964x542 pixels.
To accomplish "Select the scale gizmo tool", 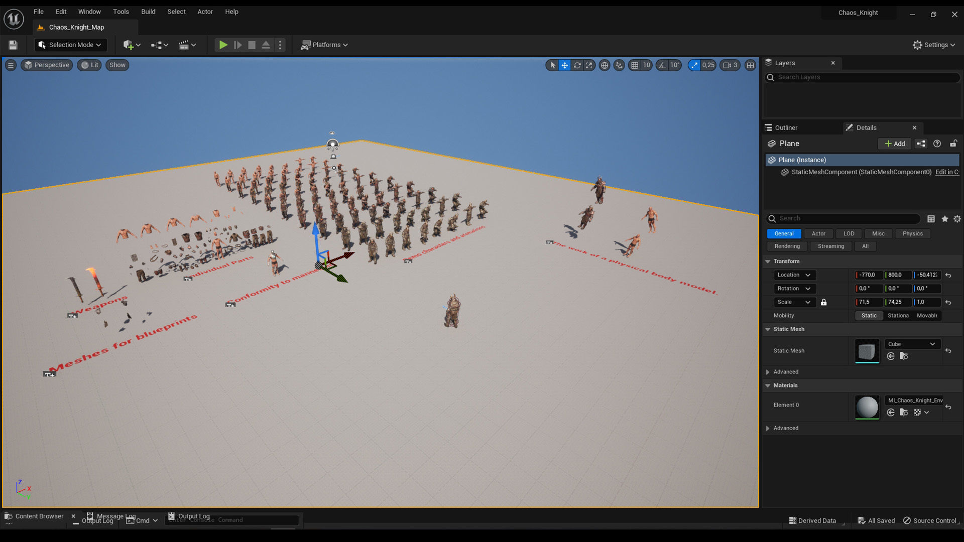I will [589, 65].
